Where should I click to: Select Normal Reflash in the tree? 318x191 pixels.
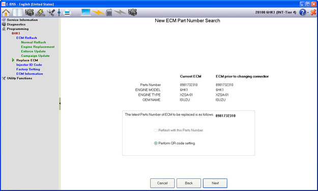tap(34, 42)
